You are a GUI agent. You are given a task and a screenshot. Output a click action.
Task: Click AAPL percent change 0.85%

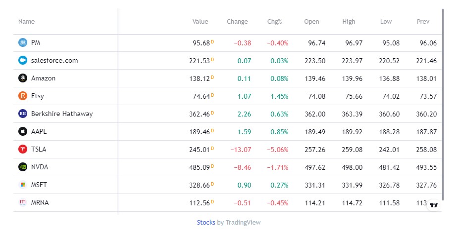(279, 132)
